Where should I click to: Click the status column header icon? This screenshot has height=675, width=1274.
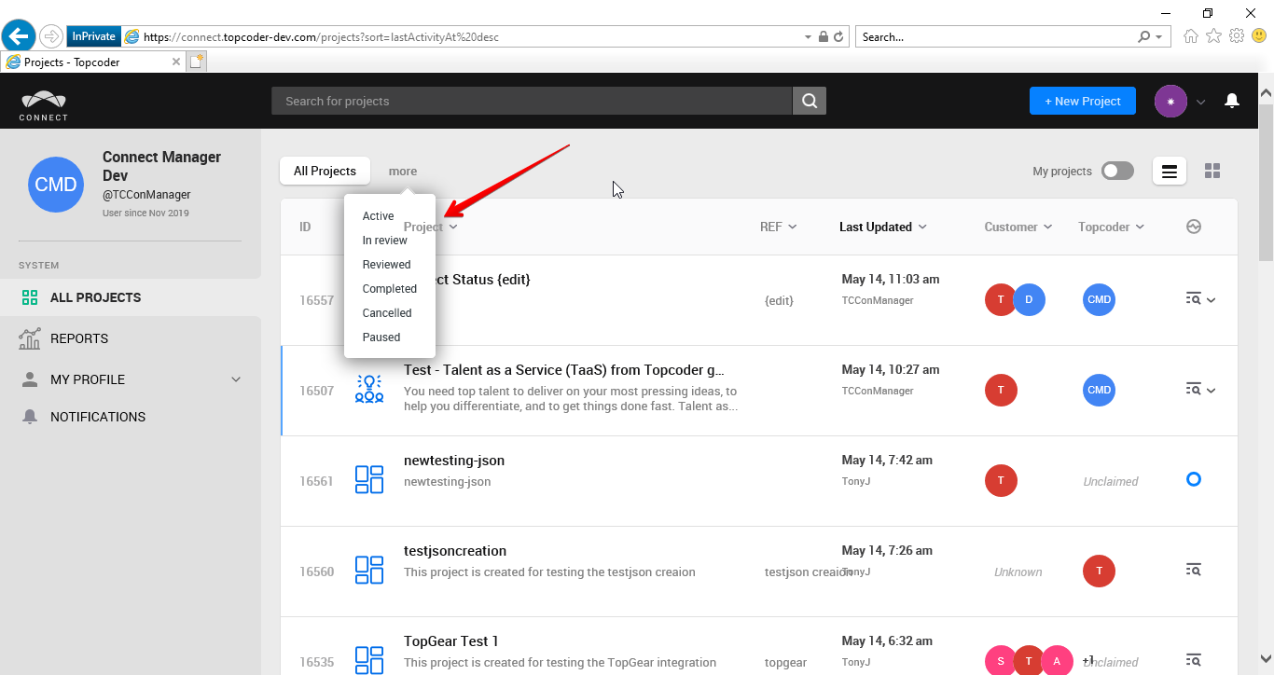(x=1194, y=227)
